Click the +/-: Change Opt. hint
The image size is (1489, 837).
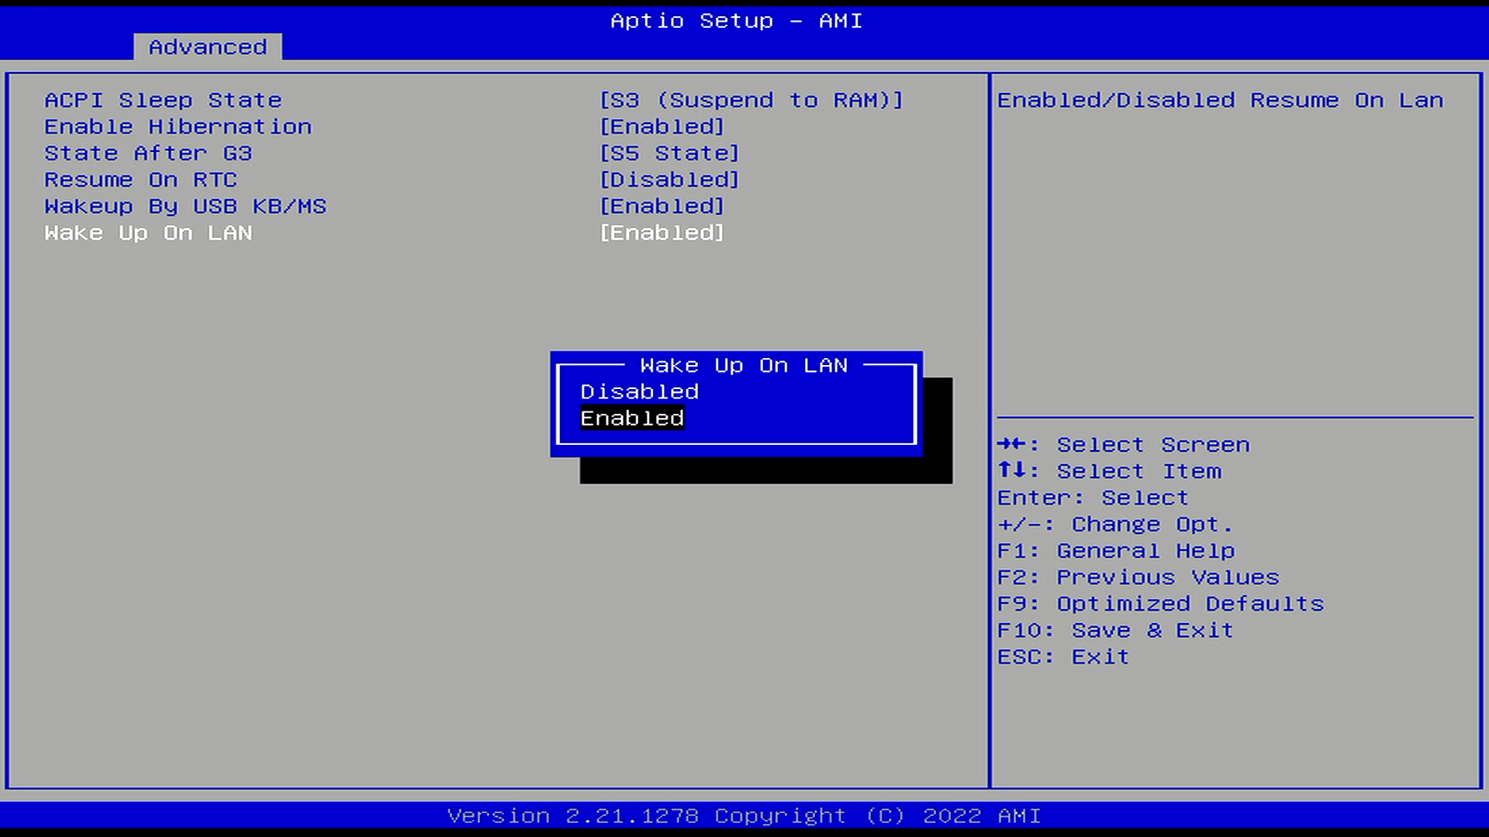pyautogui.click(x=1114, y=525)
